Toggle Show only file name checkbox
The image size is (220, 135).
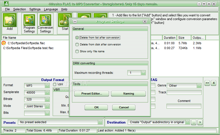coord(77,51)
